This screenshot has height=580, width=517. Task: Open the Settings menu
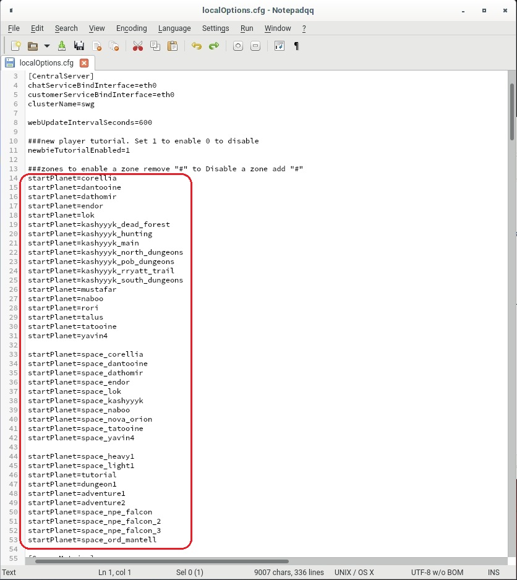[215, 28]
